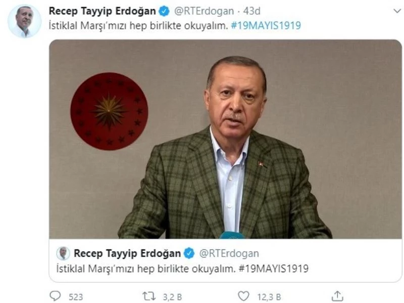Click the blue verified badge beside top name
The height and width of the screenshot is (303, 404).
pyautogui.click(x=164, y=11)
